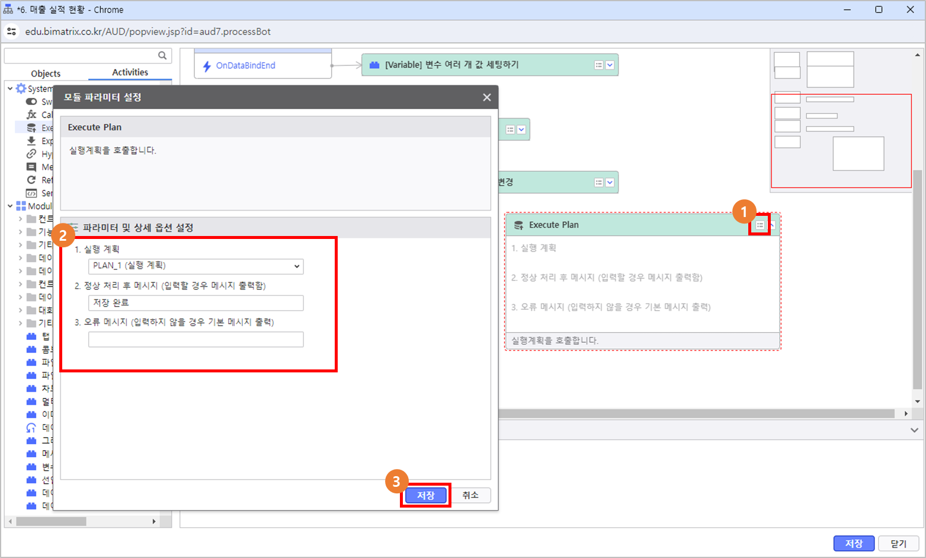
Task: Select the Refresh circular-arrow activity icon
Action: point(31,180)
